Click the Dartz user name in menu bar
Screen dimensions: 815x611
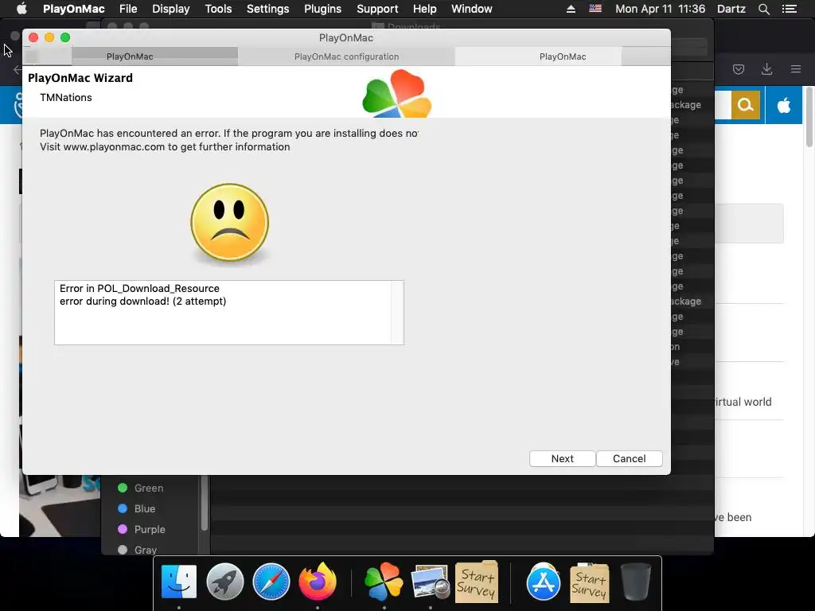point(731,9)
